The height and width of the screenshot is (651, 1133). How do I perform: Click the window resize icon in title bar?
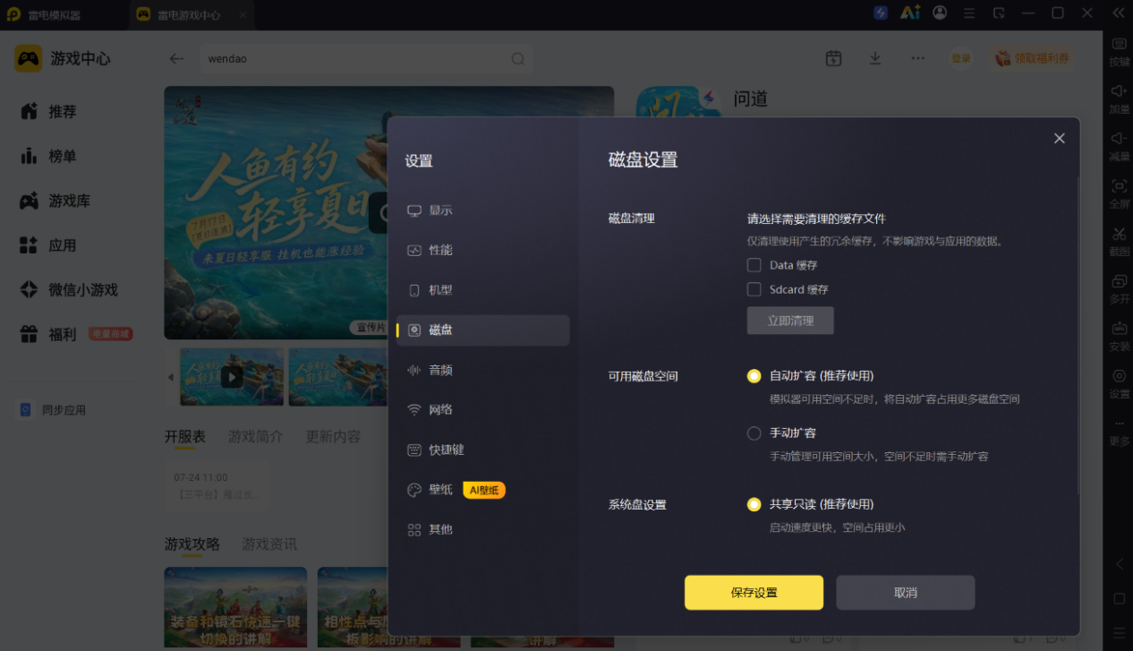[999, 13]
